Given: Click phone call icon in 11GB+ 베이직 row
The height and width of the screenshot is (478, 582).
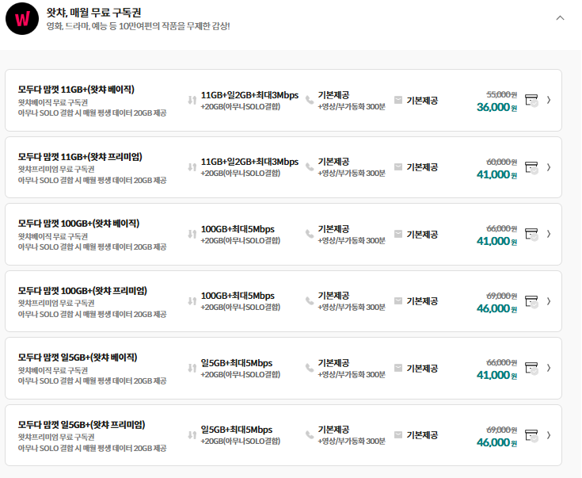Looking at the screenshot, I should (x=309, y=100).
